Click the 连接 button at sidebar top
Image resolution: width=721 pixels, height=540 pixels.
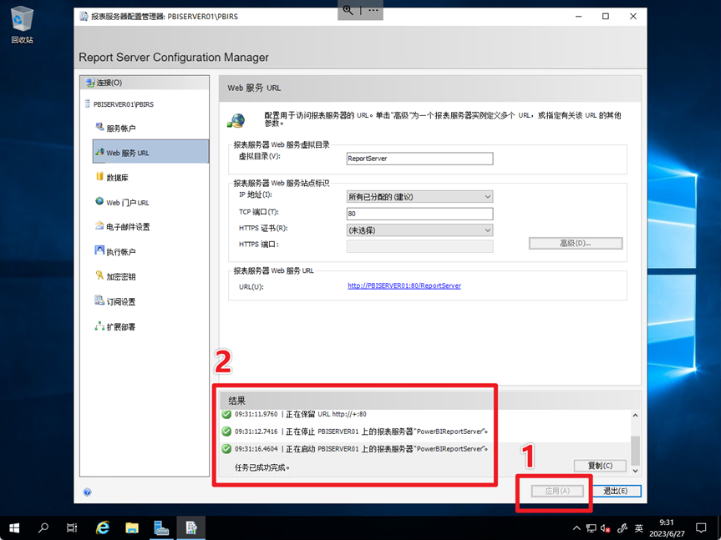[x=109, y=83]
